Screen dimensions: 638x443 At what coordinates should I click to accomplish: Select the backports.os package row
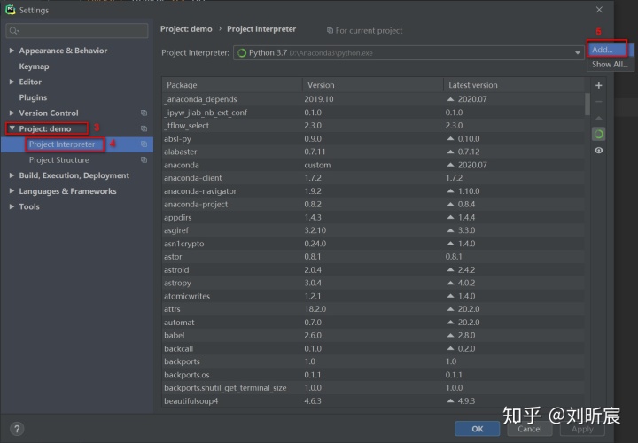(373, 375)
